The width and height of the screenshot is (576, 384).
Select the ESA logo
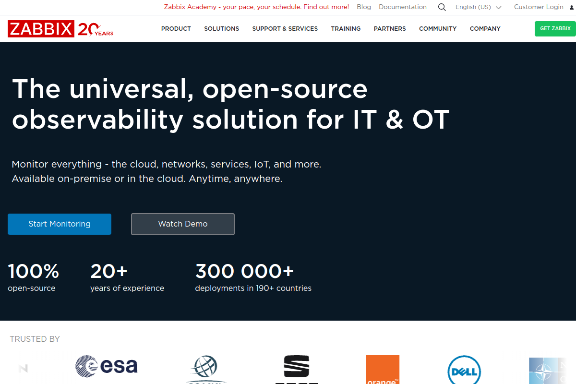tap(106, 366)
